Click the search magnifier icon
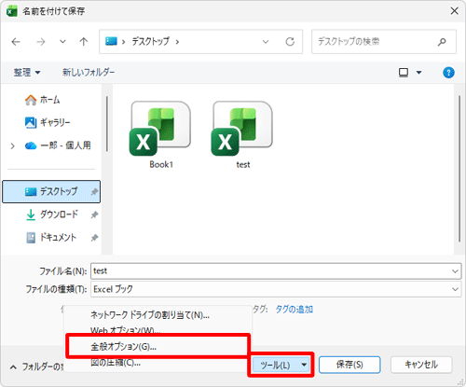 point(442,42)
